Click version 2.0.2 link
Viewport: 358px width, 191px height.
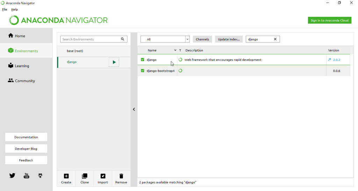337,59
